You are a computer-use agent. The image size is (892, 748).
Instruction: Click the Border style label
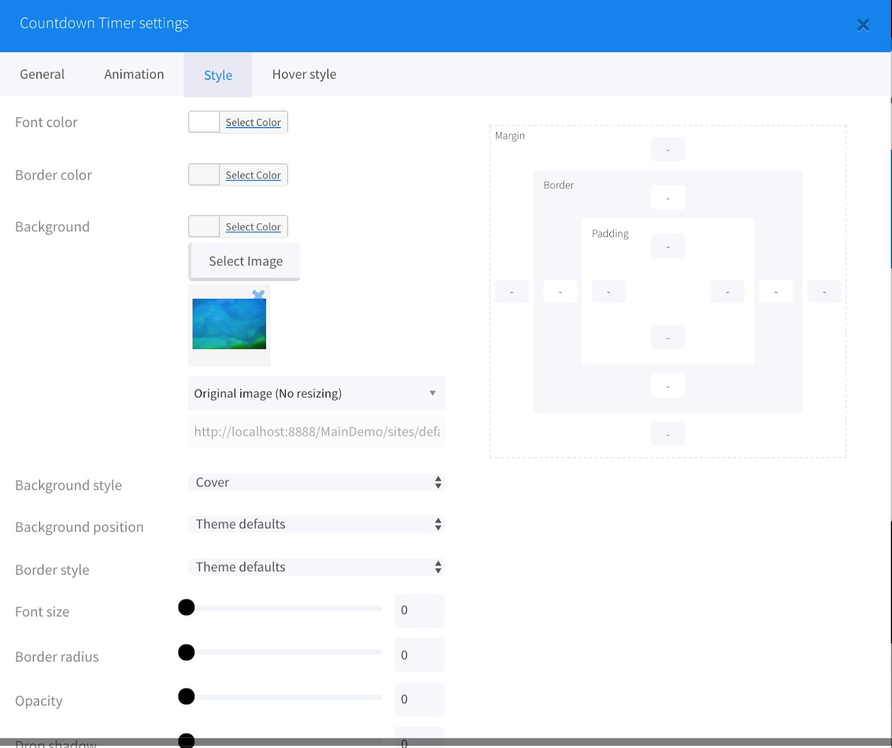coord(52,570)
